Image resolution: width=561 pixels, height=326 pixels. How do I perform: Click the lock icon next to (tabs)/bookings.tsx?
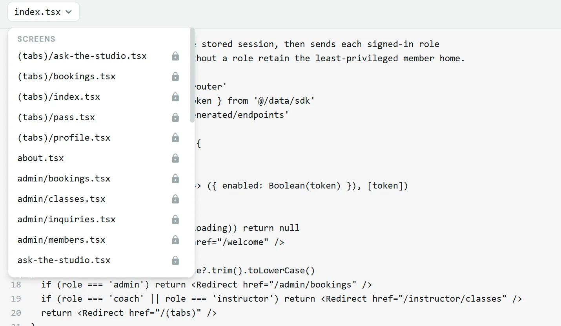[x=175, y=77]
